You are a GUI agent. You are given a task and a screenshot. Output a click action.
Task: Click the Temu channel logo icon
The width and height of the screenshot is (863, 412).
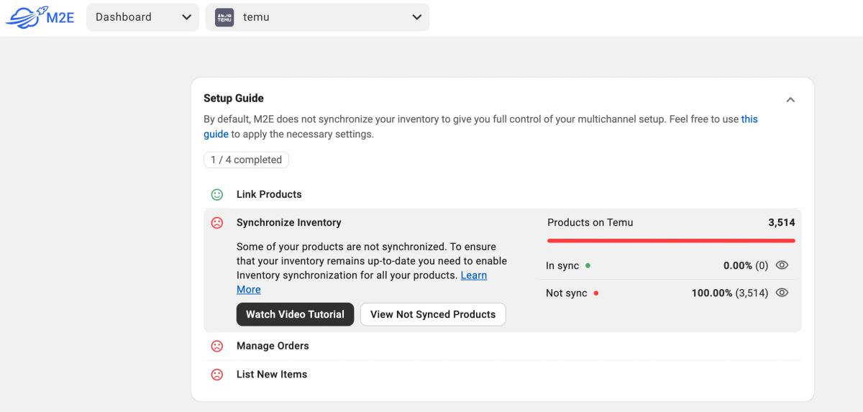tap(224, 17)
